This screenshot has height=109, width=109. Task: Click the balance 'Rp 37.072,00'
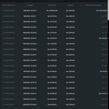[x=52, y=22]
